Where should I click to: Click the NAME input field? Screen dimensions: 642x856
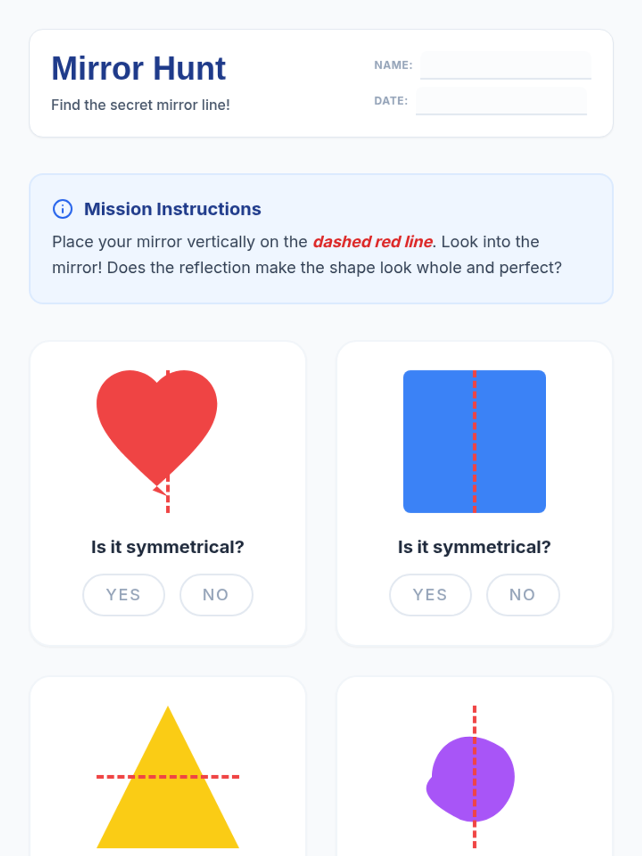tap(506, 65)
